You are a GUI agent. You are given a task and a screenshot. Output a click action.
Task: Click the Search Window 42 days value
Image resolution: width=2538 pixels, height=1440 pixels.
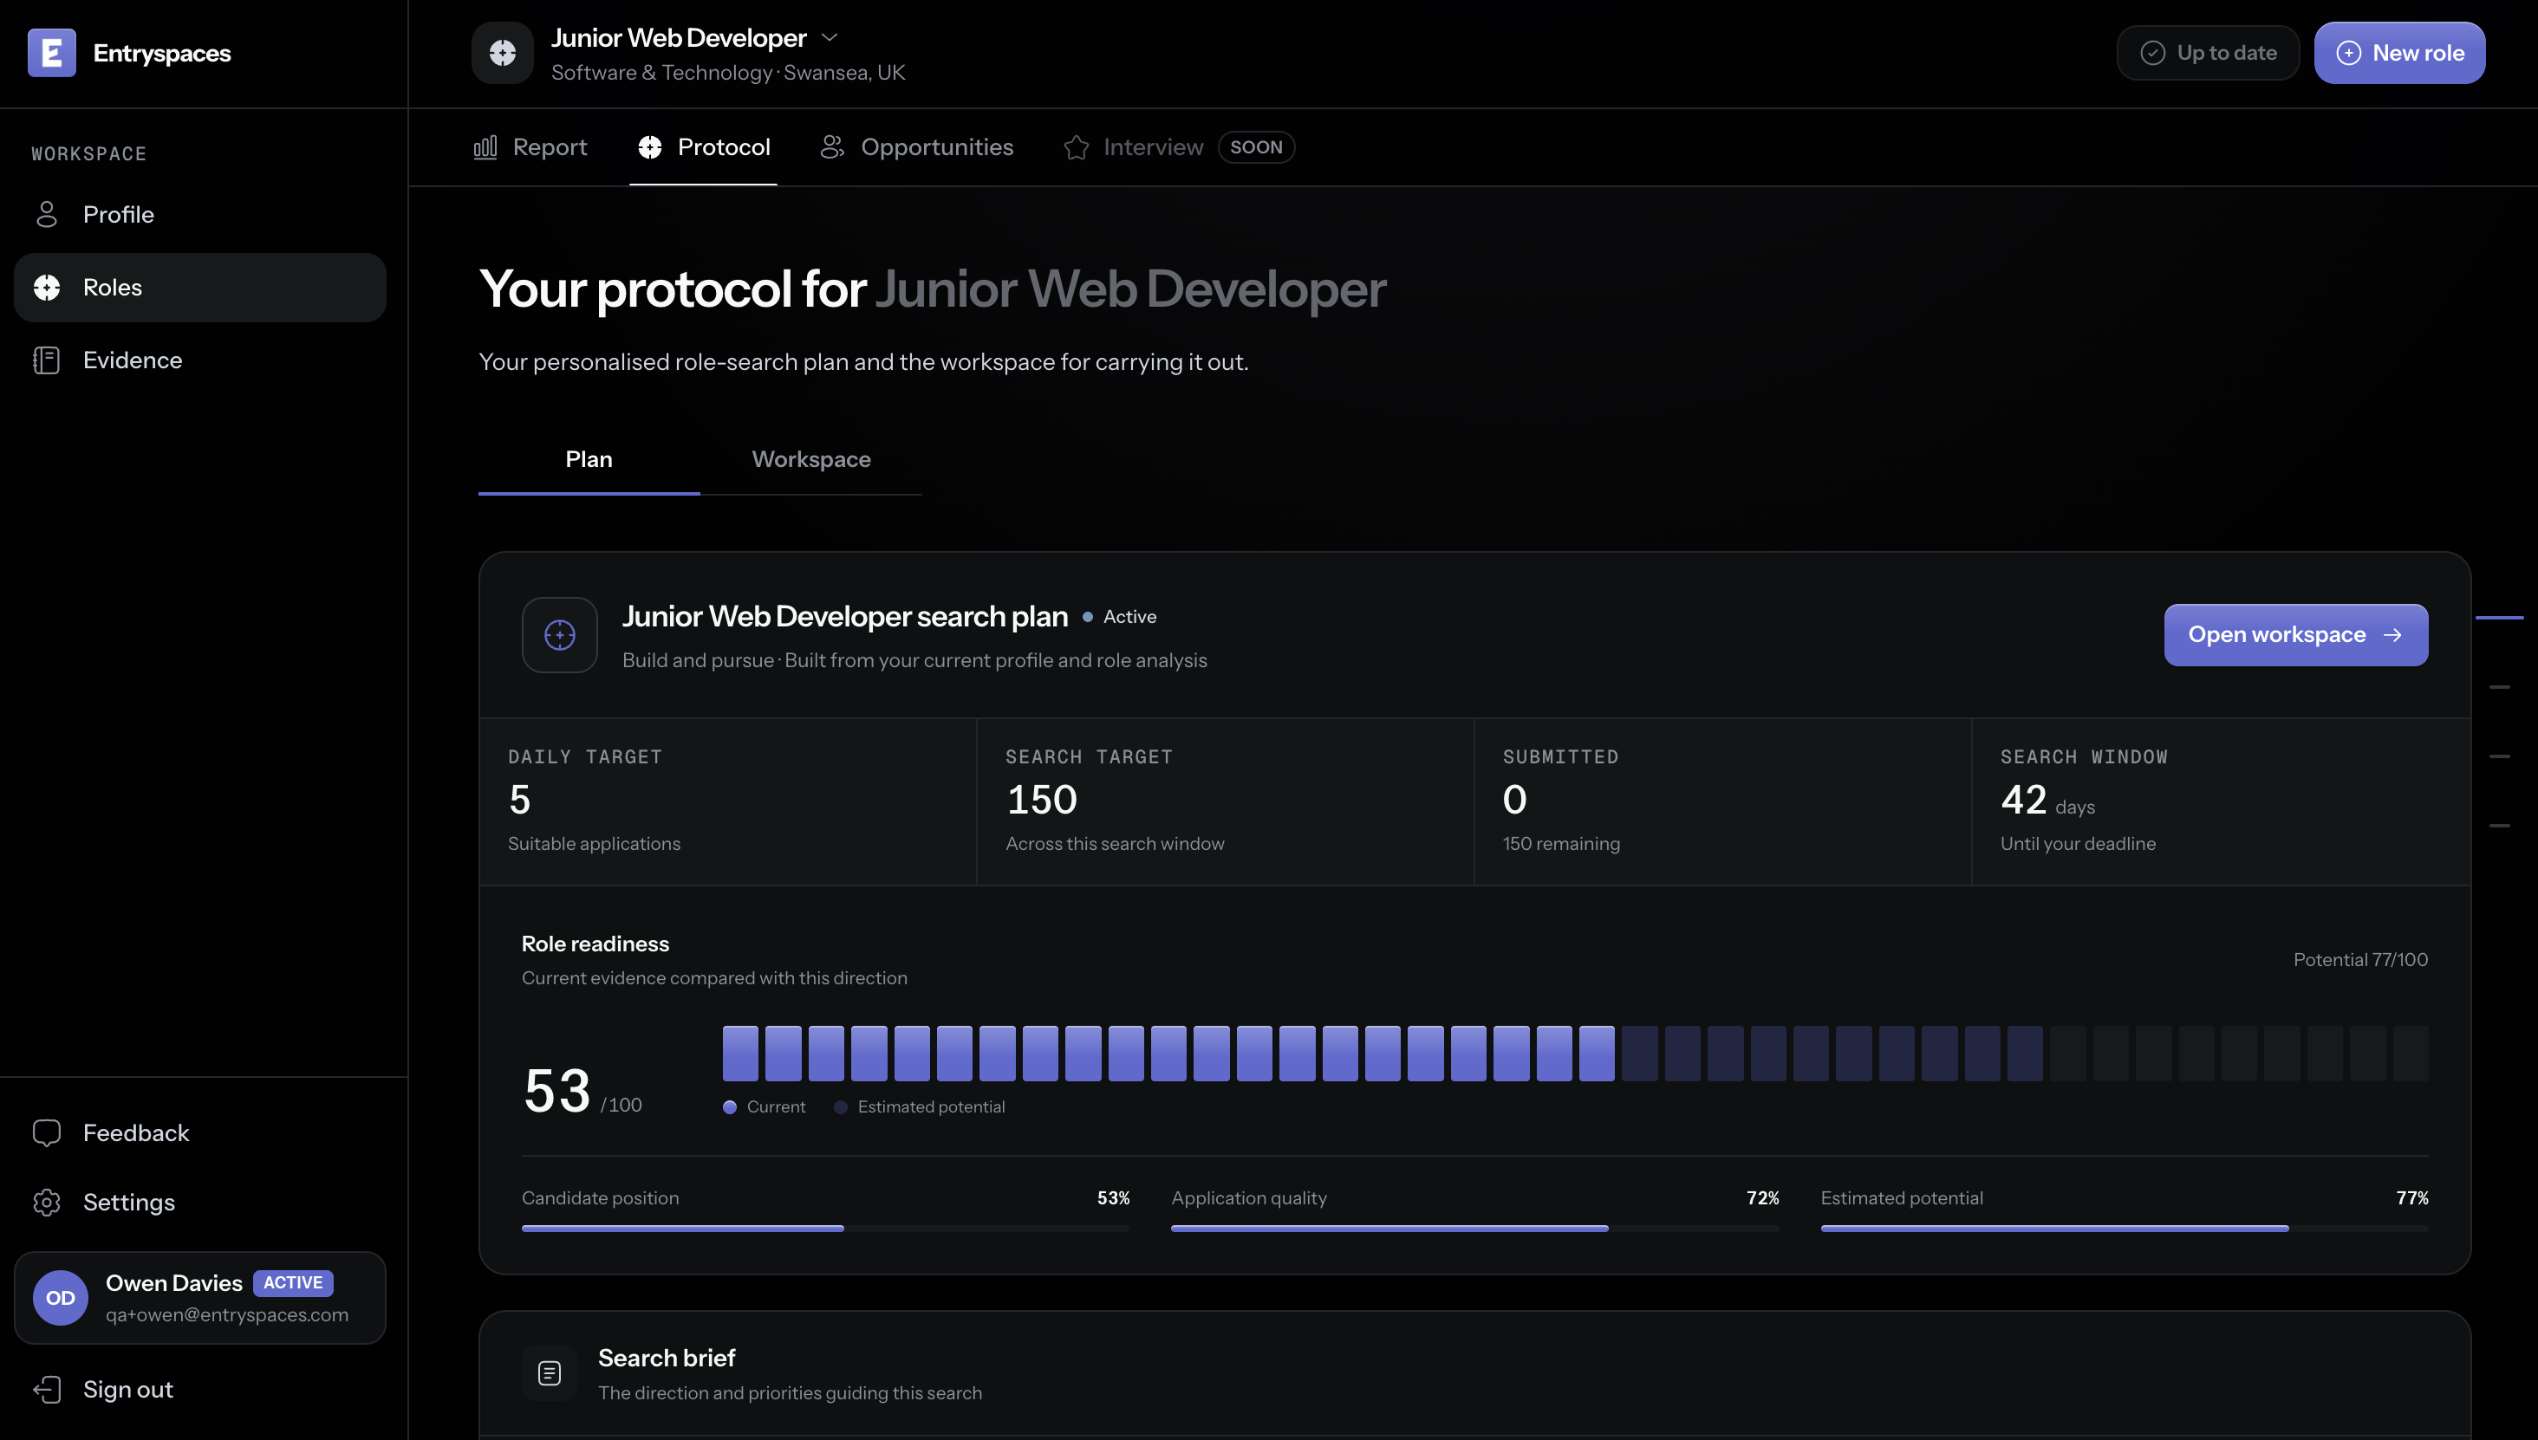2047,800
